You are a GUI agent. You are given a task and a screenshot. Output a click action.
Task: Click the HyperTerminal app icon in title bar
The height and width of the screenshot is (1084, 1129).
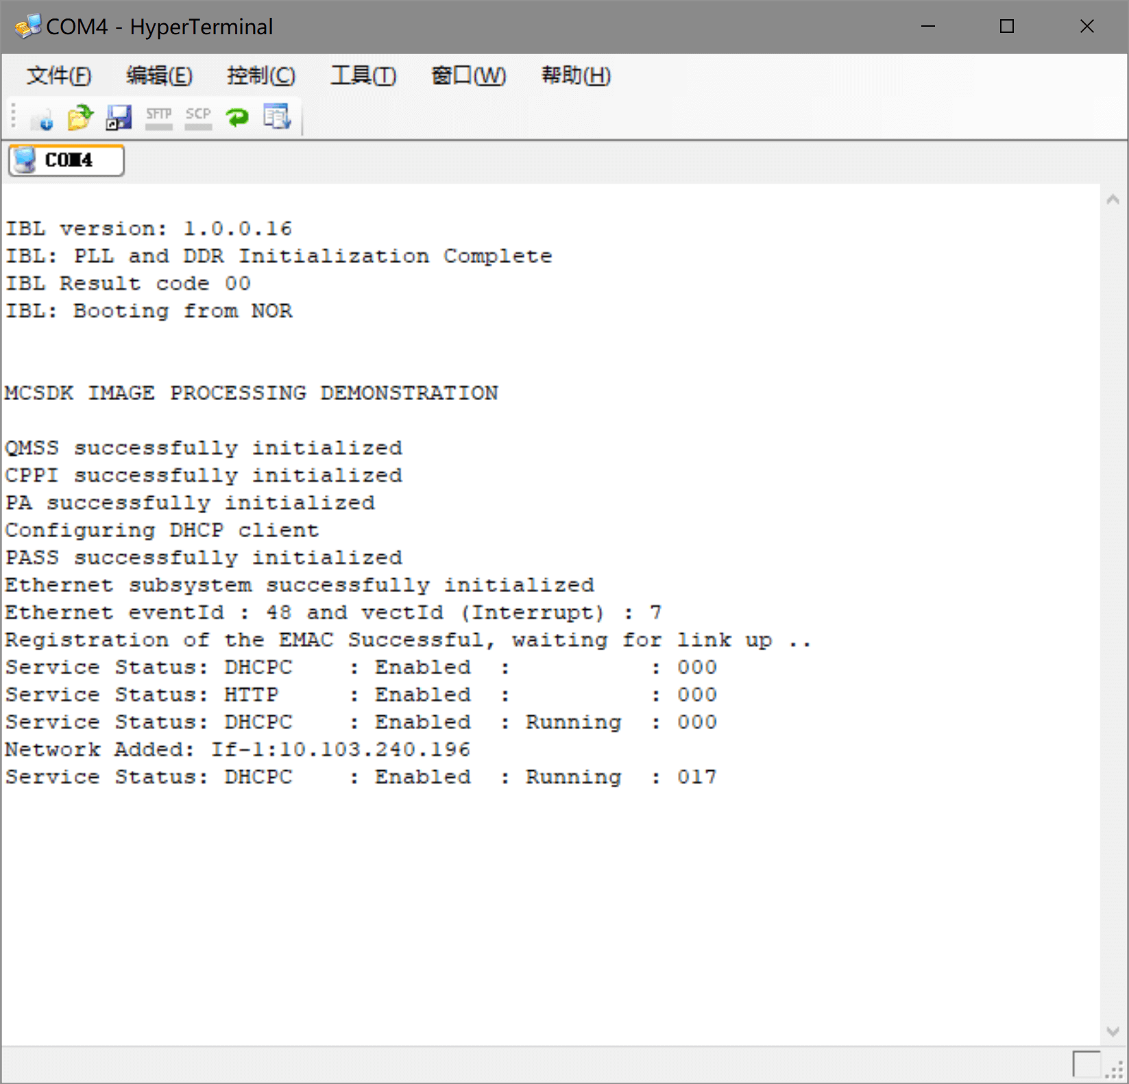pyautogui.click(x=27, y=27)
